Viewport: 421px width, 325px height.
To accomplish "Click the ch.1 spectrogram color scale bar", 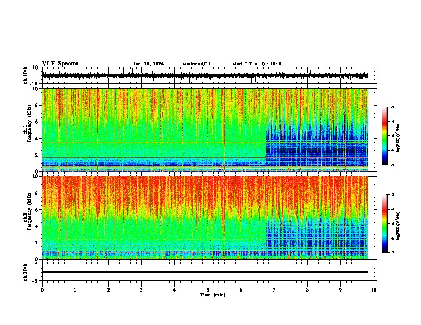I will tap(385, 136).
